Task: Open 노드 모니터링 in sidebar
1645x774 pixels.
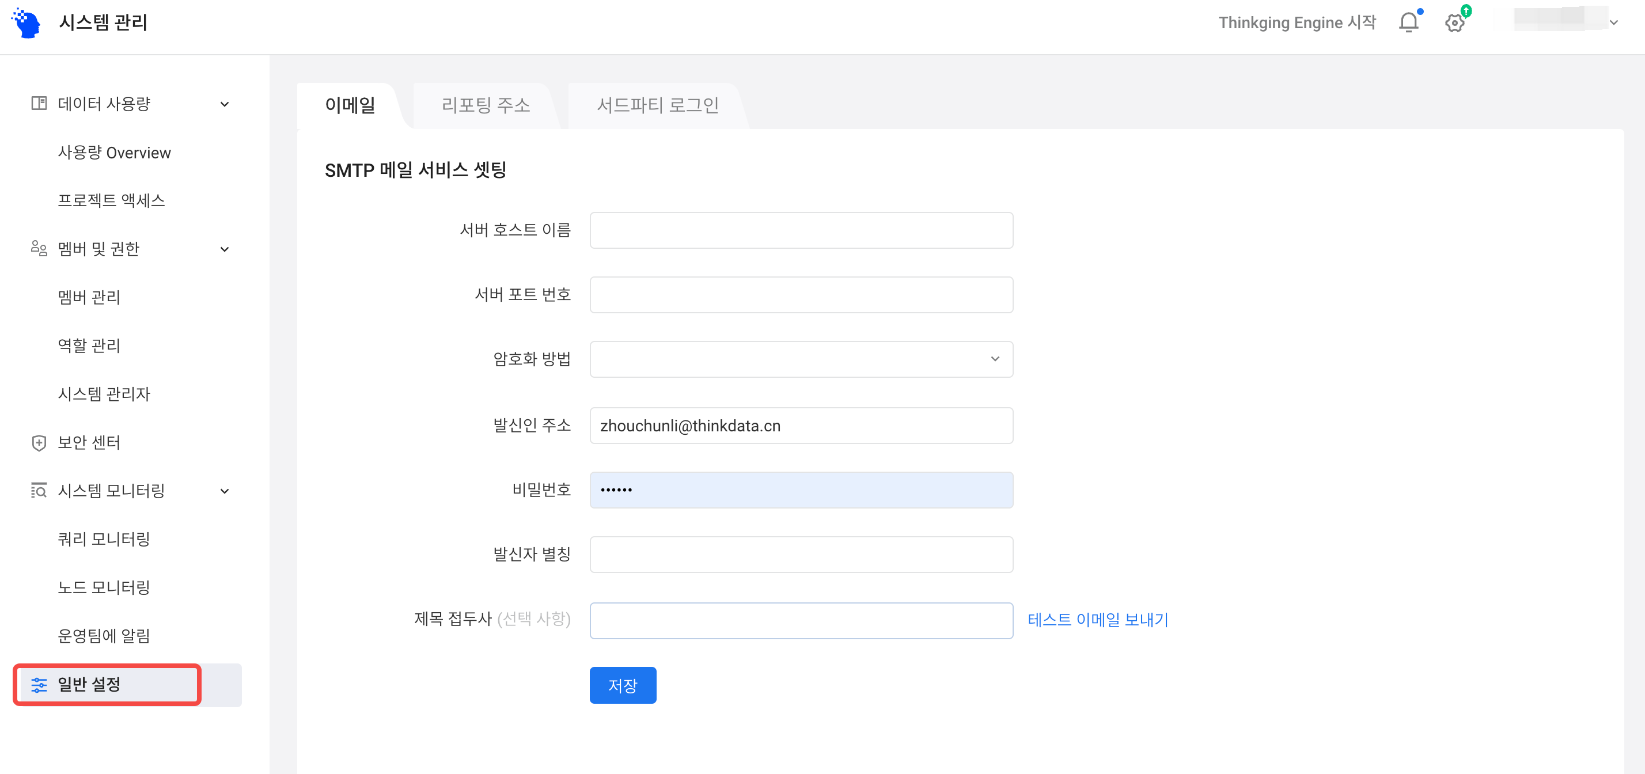Action: [x=104, y=587]
